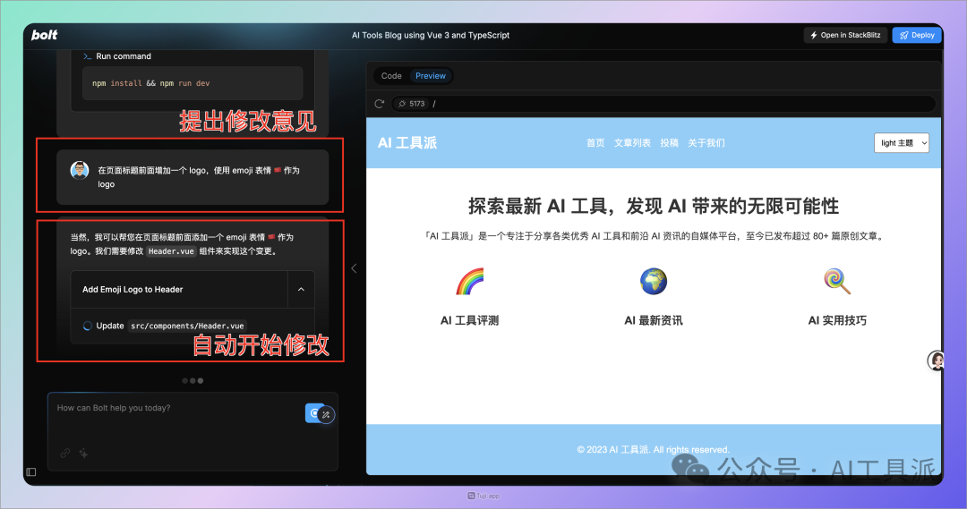Click the main headline 探索最新 AI 工具
Image resolution: width=967 pixels, height=509 pixels.
pyautogui.click(x=653, y=206)
